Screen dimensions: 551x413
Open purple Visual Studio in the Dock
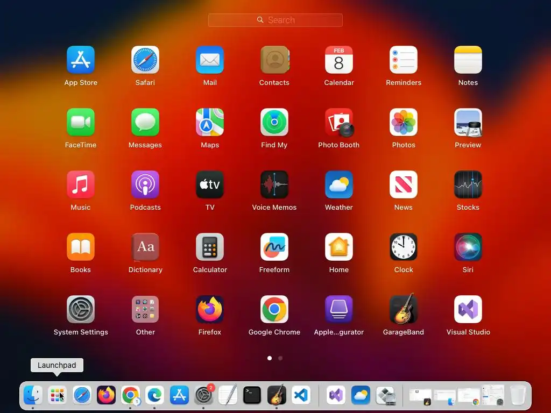click(336, 395)
